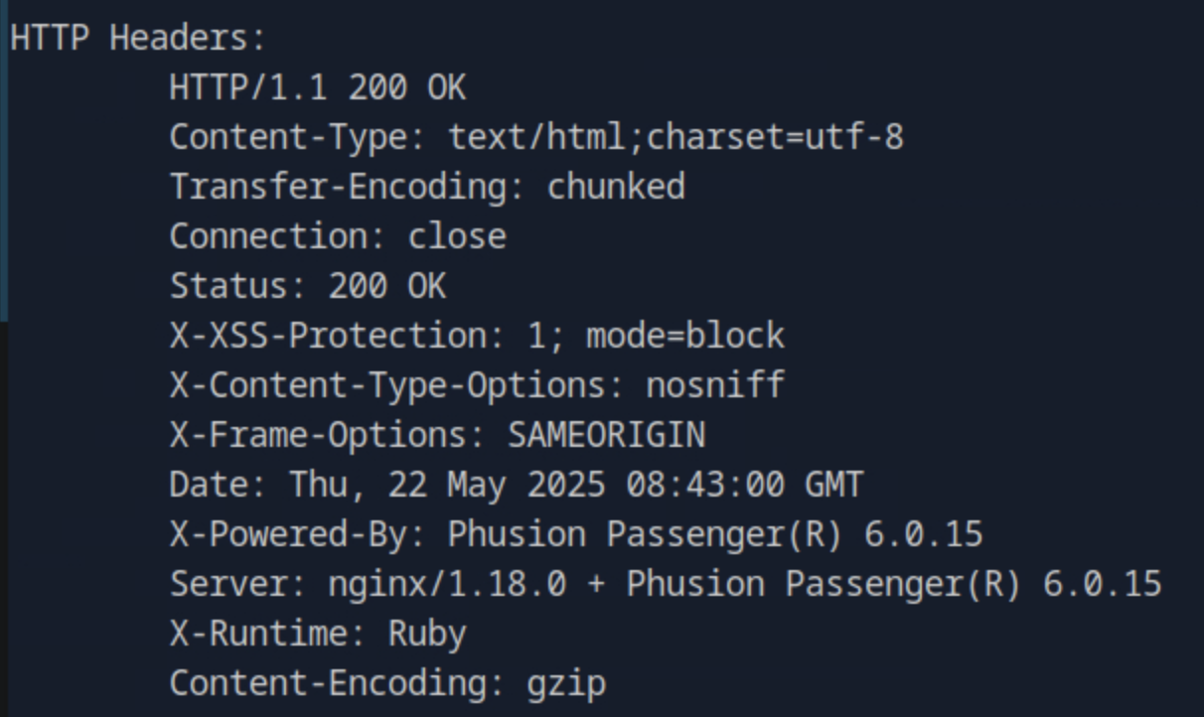Click the "SAMEORIGIN" value

(x=606, y=434)
